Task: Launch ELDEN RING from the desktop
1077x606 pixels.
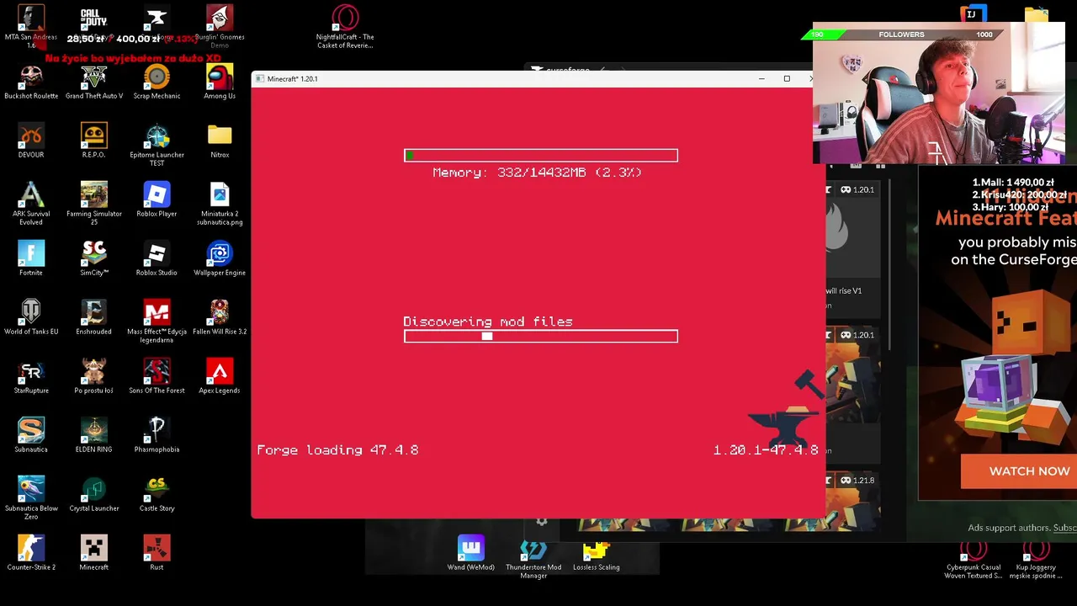Action: pos(94,435)
